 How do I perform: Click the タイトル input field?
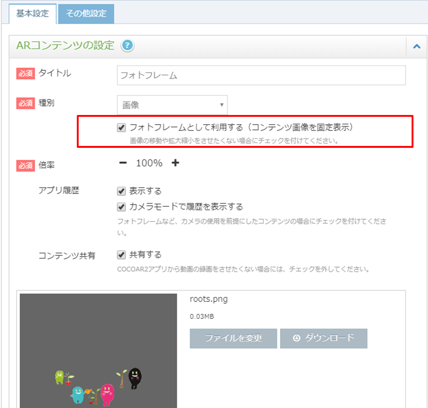coord(261,75)
